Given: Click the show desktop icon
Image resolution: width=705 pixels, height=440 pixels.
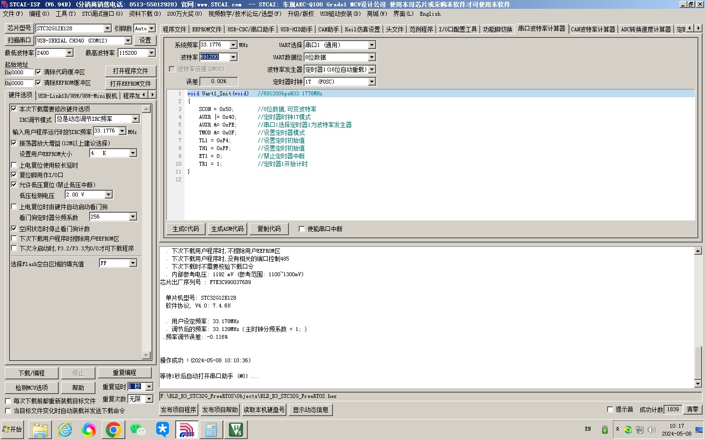Looking at the screenshot, I should pos(699,430).
